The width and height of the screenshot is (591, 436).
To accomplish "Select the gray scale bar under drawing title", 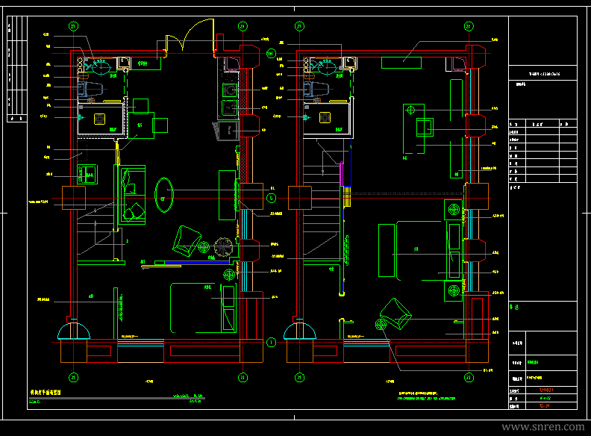I will point(117,398).
